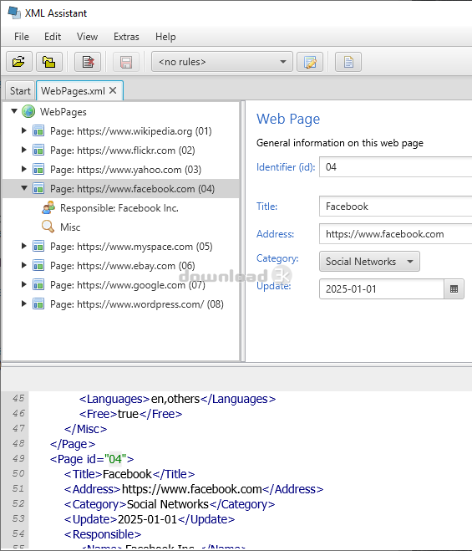472x551 pixels.
Task: Click line 49 Page id="04" in XML
Action: (92, 459)
